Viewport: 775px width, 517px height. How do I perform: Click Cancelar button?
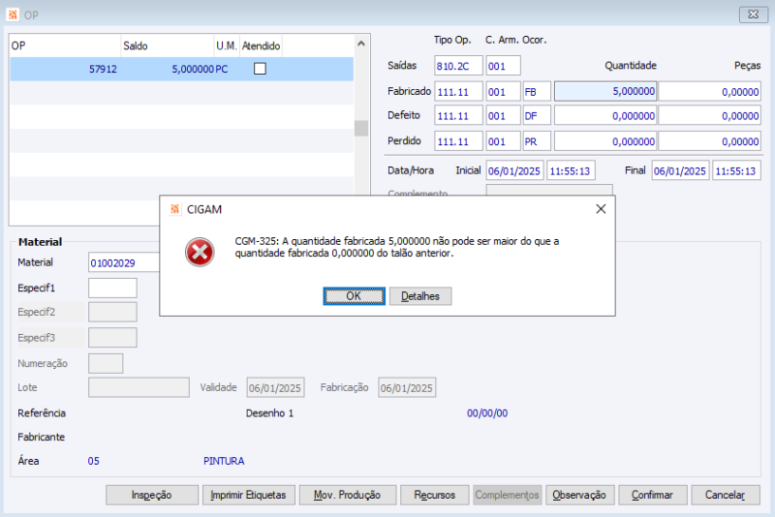click(725, 495)
